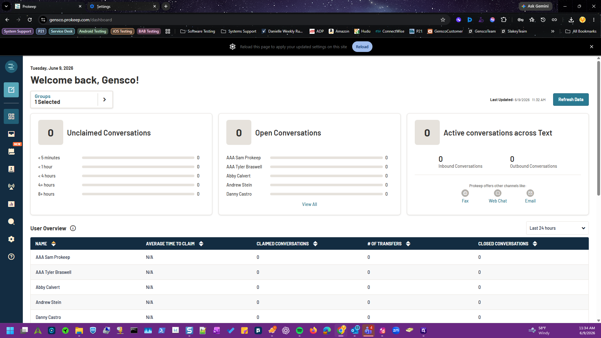Open the ConnectWise bookmark

click(x=390, y=31)
